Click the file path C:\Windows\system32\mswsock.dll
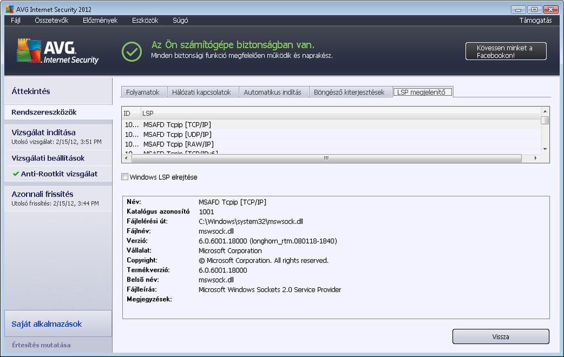564x357 pixels. tap(251, 222)
